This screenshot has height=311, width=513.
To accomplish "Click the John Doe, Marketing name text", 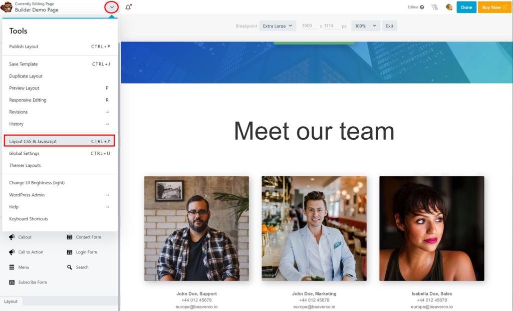I will pos(314,293).
